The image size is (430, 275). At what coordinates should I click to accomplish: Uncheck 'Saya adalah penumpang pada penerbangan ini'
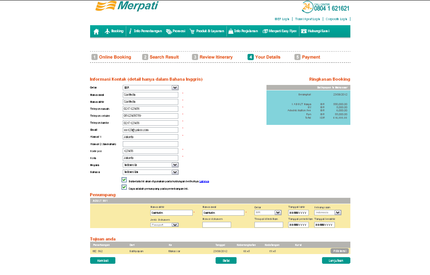pos(124,187)
